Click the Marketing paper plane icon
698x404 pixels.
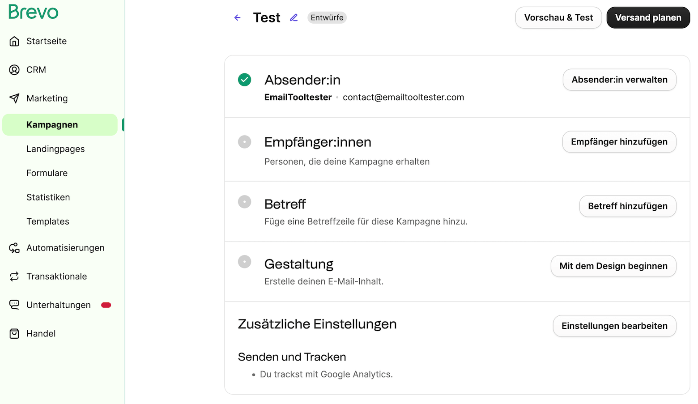tap(14, 98)
